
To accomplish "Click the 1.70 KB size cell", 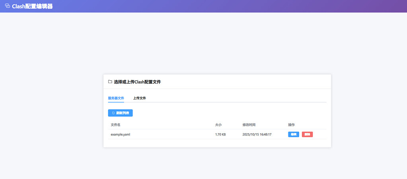I will (220, 134).
